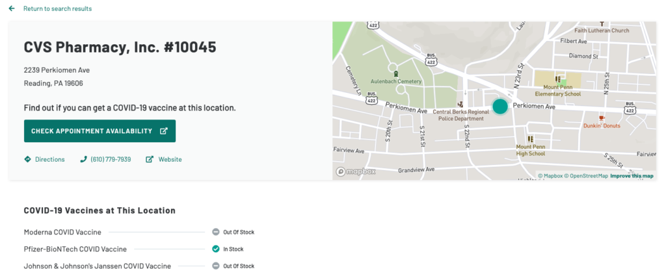Open Return to search results link
Screen dimensions: 666x278
pyautogui.click(x=57, y=8)
